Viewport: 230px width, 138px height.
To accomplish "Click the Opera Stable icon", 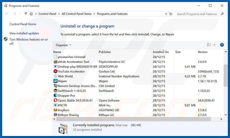I will point(55,100).
